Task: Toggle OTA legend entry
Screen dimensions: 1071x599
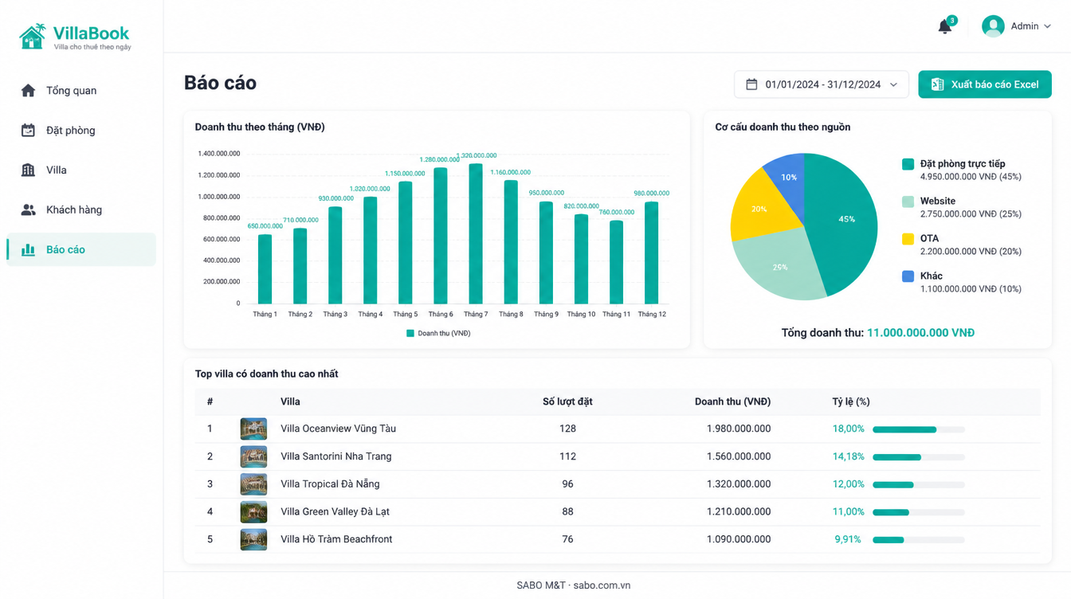Action: point(929,238)
